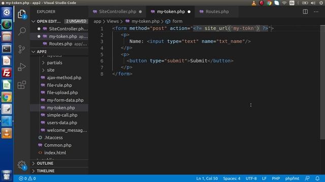
Task: Click the Wi-Fi icon in system tray
Action: pos(284,3)
